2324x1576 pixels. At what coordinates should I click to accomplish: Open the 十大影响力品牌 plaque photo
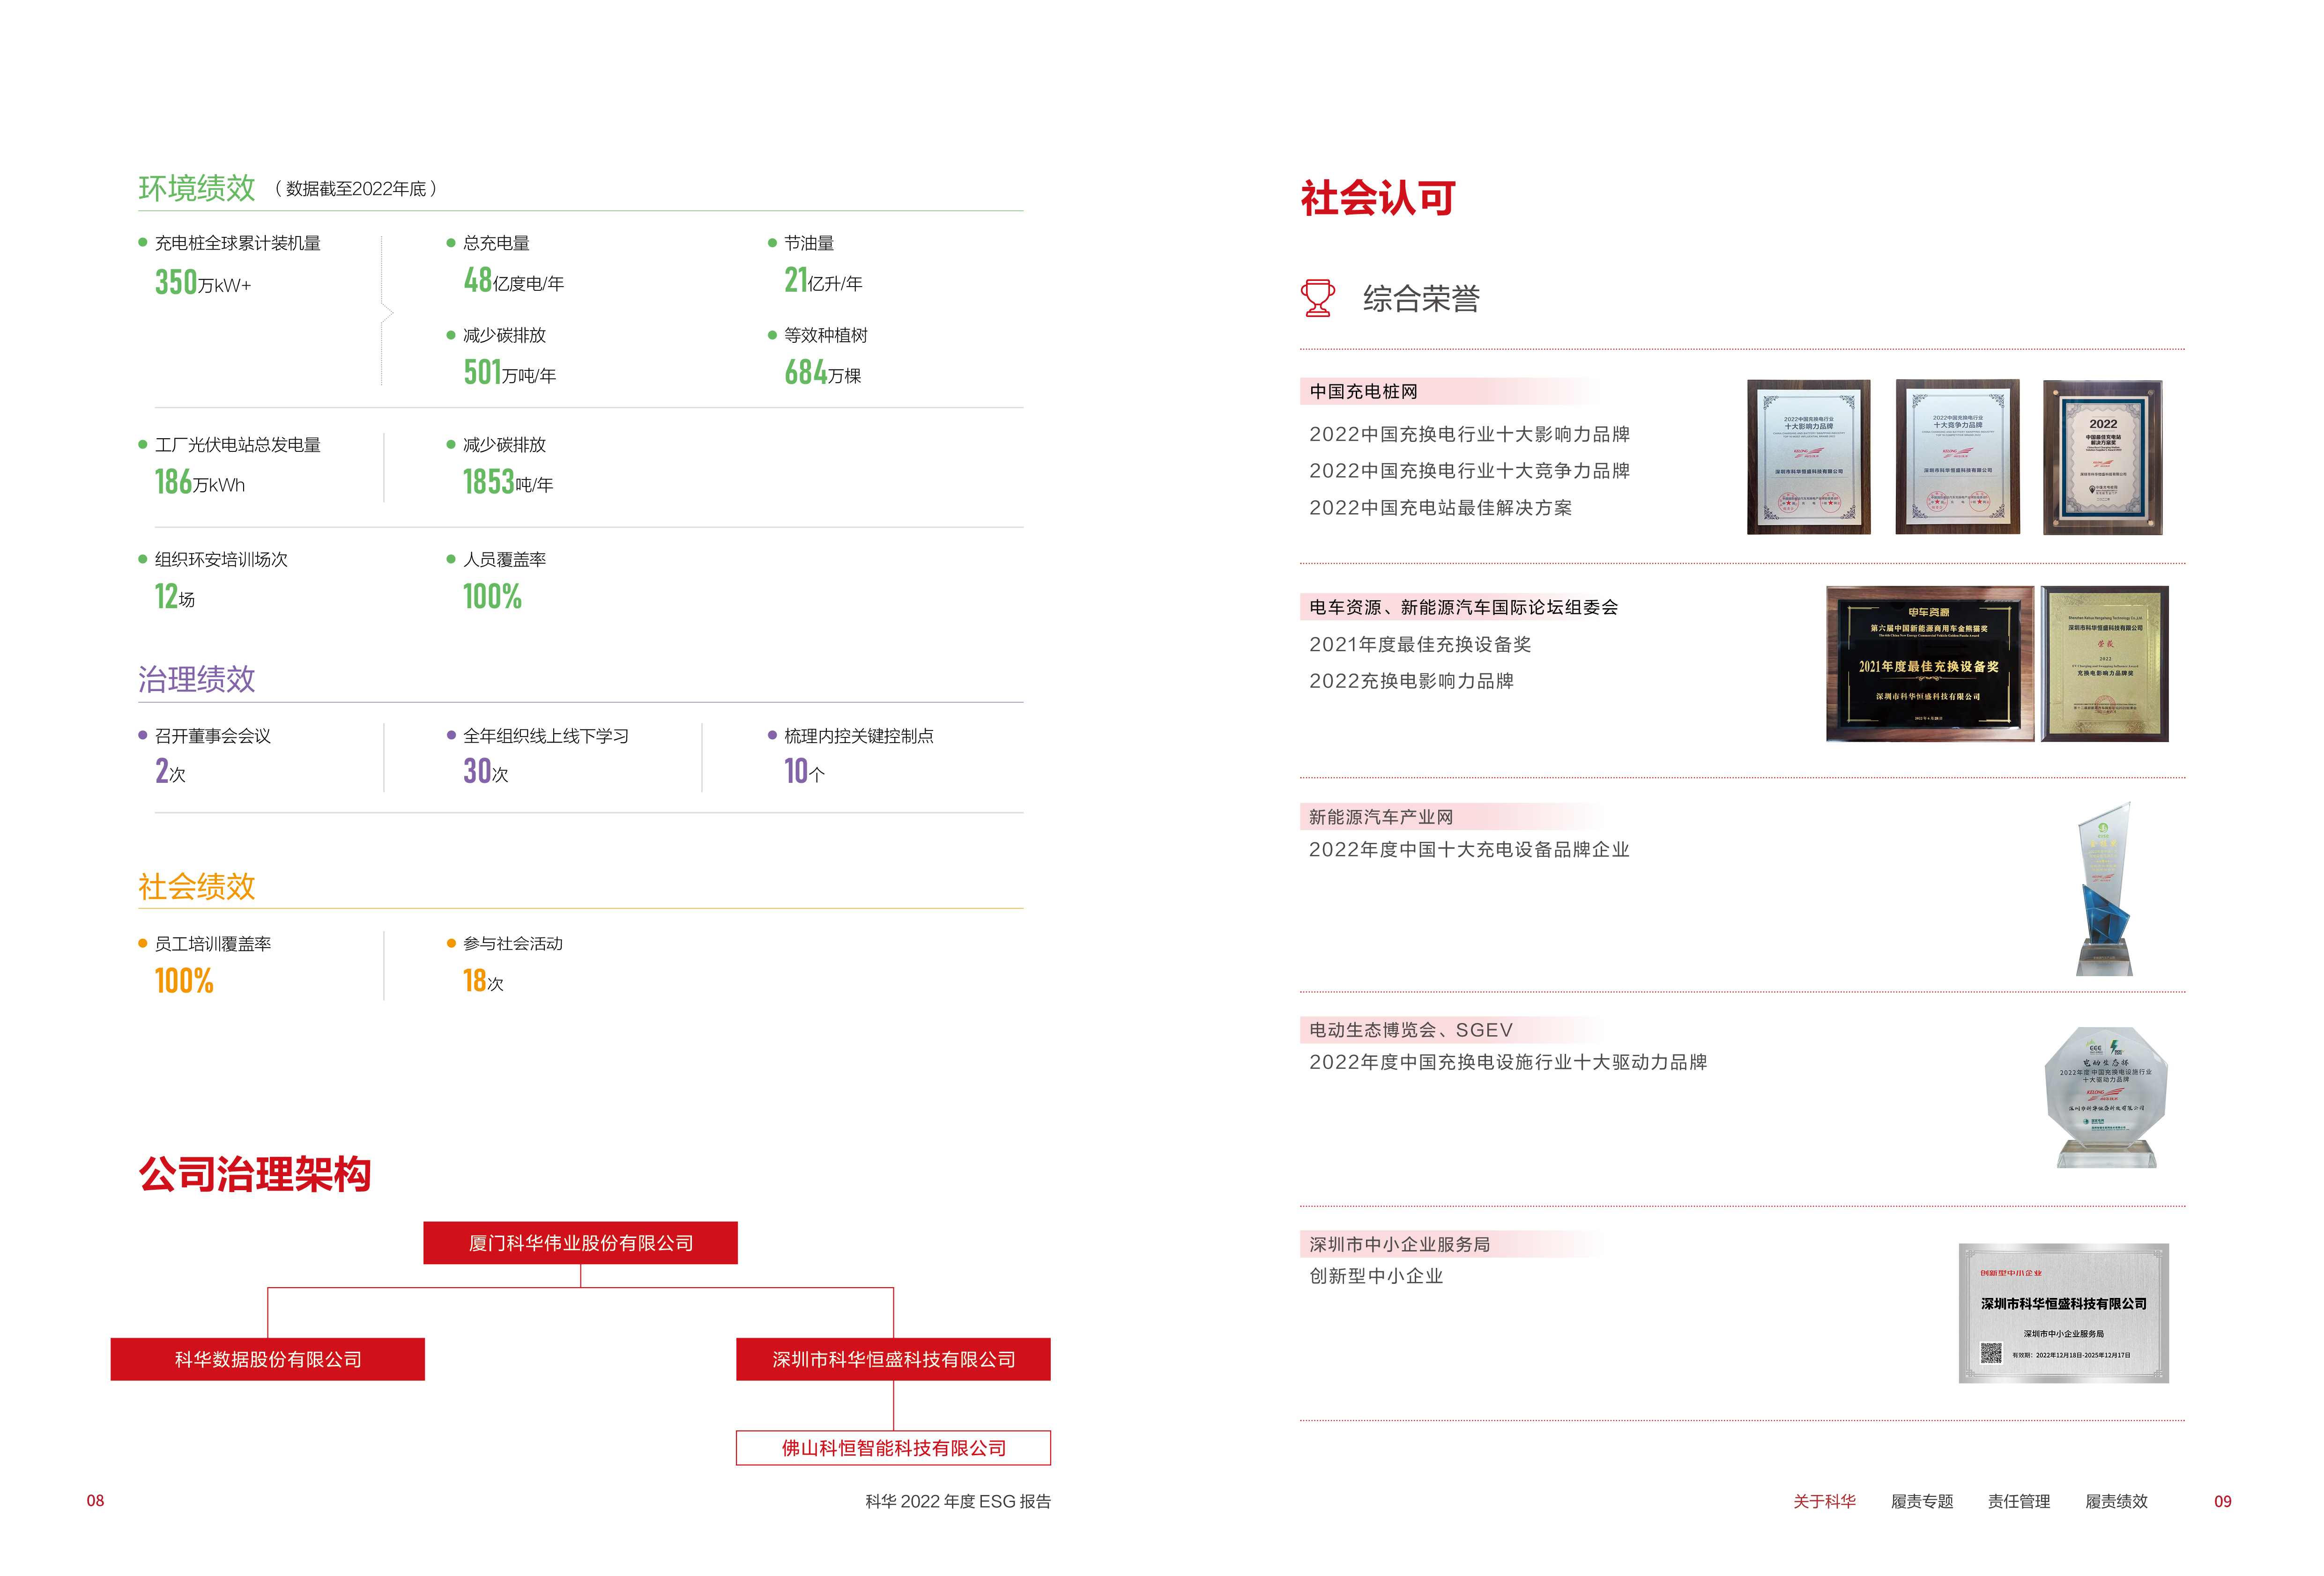coord(1808,457)
